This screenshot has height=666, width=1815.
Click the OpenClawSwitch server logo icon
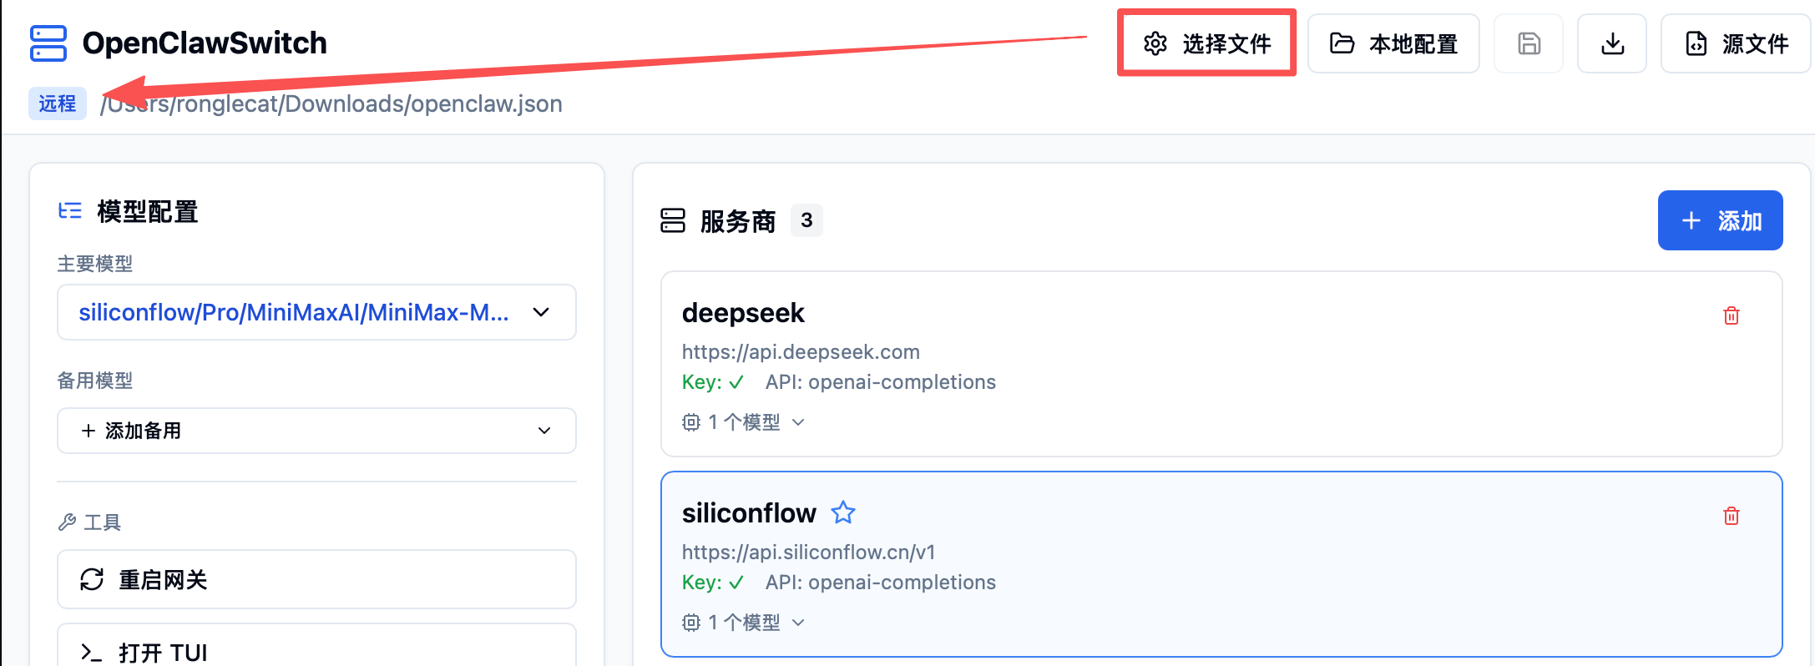tap(48, 43)
